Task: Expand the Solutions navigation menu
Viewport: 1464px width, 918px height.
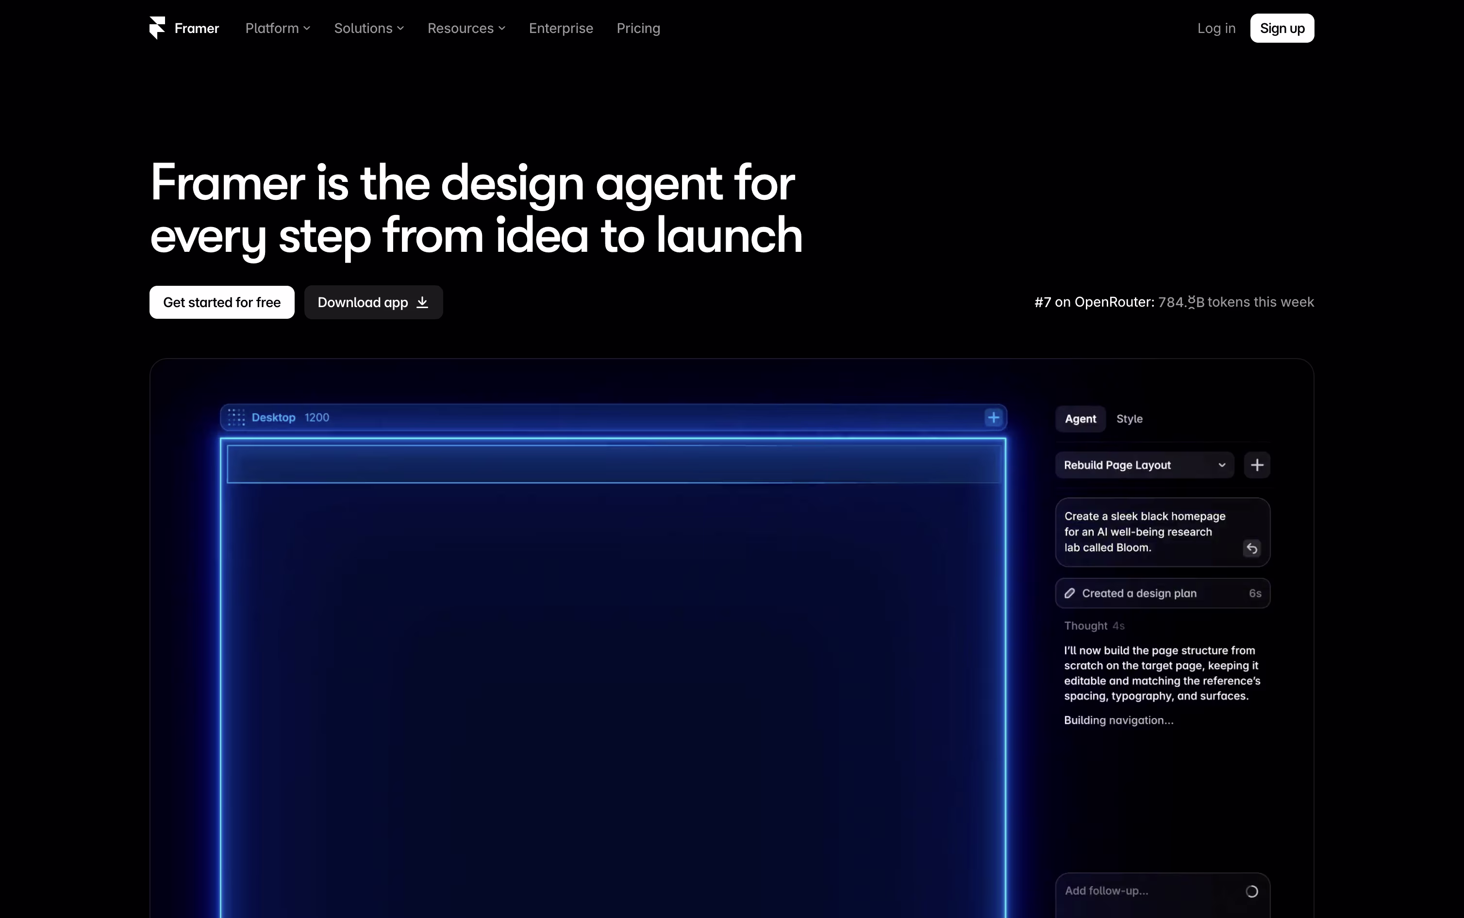Action: (x=368, y=29)
